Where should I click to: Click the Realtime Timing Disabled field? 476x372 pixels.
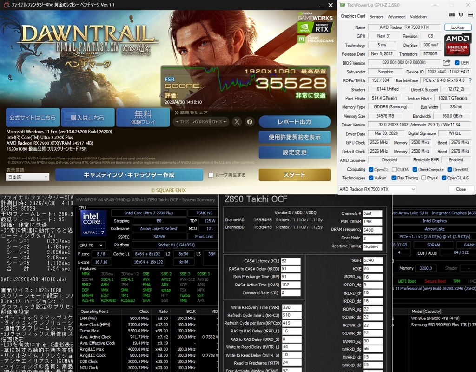372,246
